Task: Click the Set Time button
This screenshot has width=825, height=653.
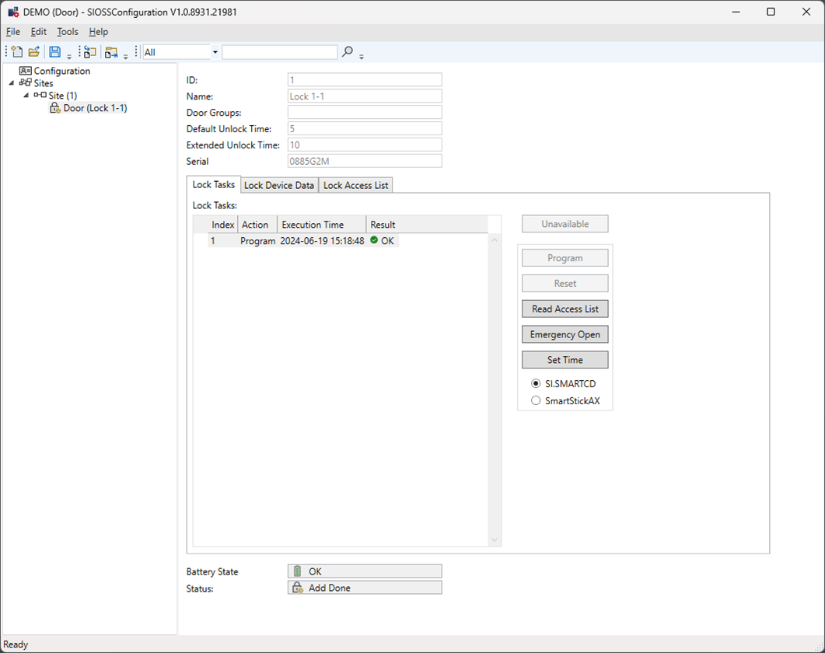Action: pyautogui.click(x=565, y=360)
